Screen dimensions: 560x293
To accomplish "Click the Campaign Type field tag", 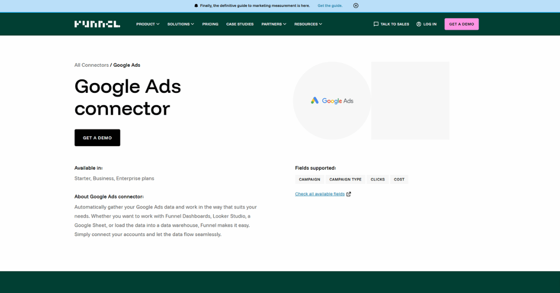I will click(345, 179).
